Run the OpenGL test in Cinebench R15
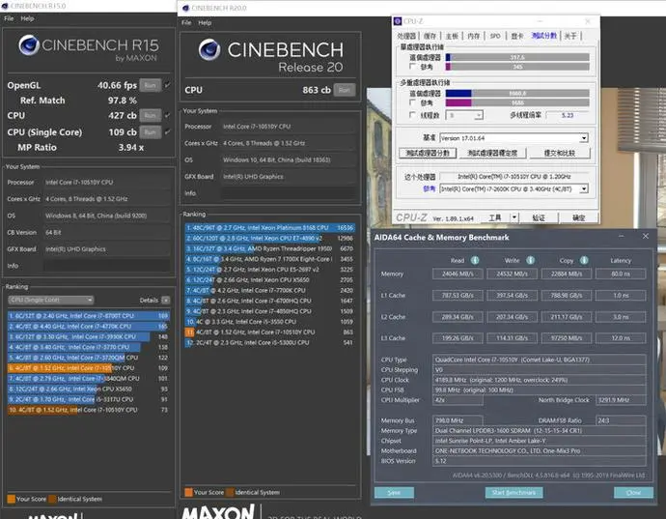 pyautogui.click(x=151, y=85)
